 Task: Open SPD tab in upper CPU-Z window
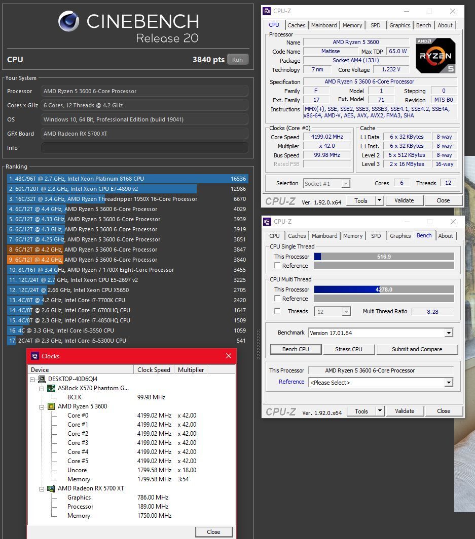click(376, 25)
